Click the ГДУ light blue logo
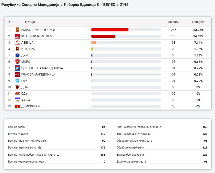 coord(17,81)
